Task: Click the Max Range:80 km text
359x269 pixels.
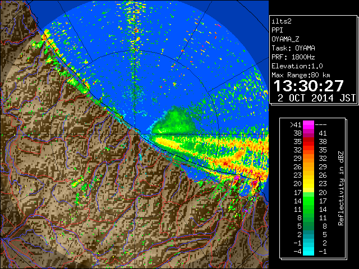Action: coord(301,75)
